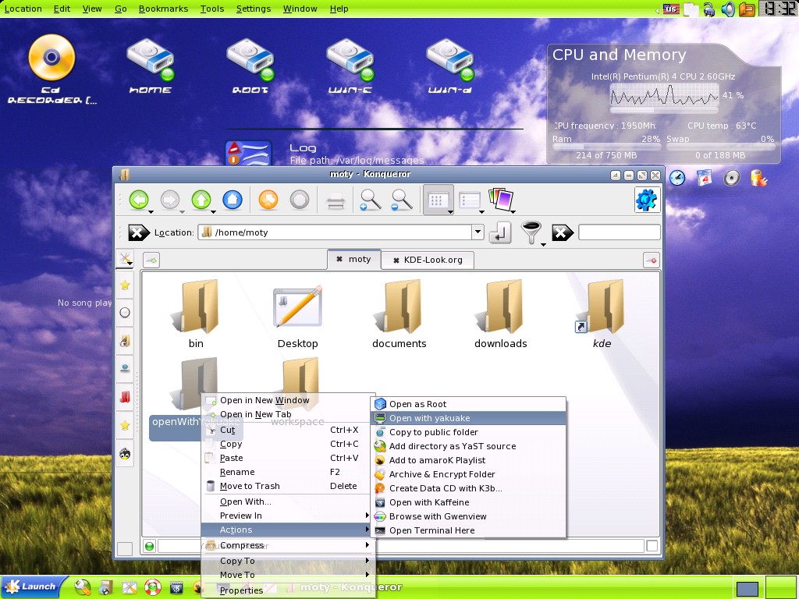Image resolution: width=799 pixels, height=599 pixels.
Task: Click the /home/moty location field
Action: [336, 232]
